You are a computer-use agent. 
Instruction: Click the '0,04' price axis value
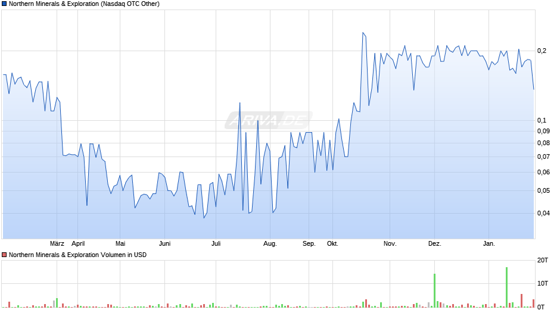[x=543, y=214]
